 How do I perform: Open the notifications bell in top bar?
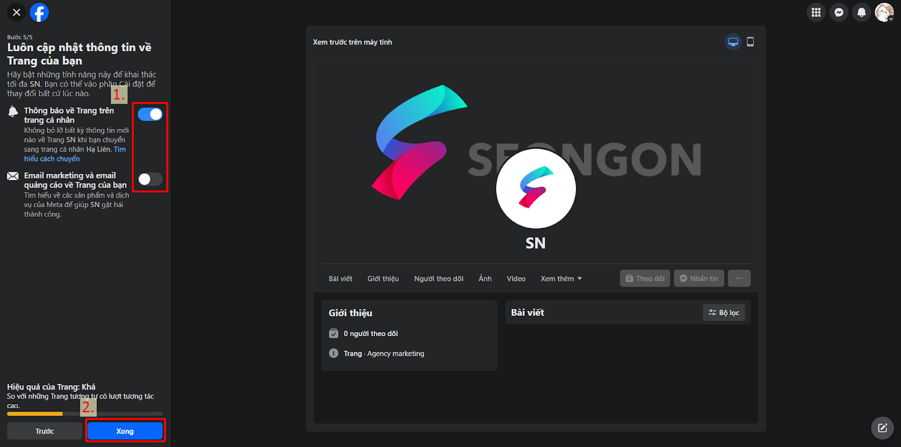[x=862, y=12]
